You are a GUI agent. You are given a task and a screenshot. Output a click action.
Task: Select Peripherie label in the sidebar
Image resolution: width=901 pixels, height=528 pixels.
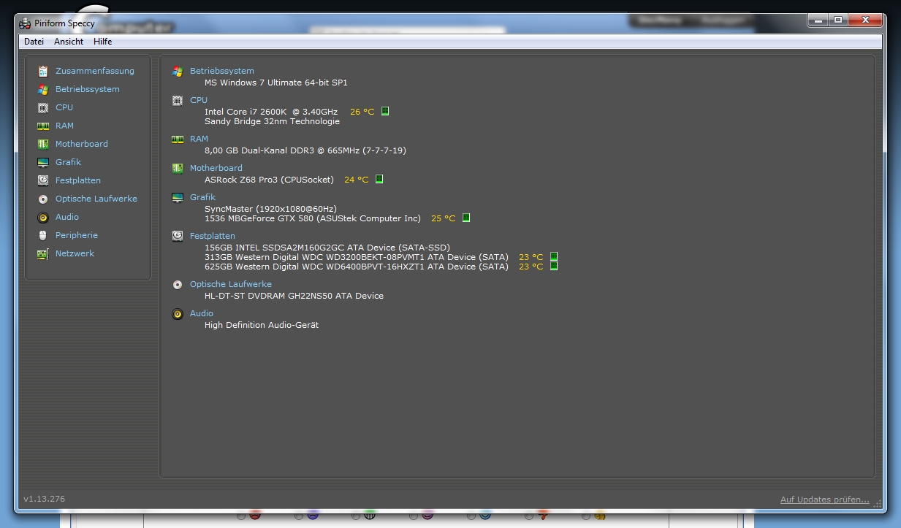(77, 235)
